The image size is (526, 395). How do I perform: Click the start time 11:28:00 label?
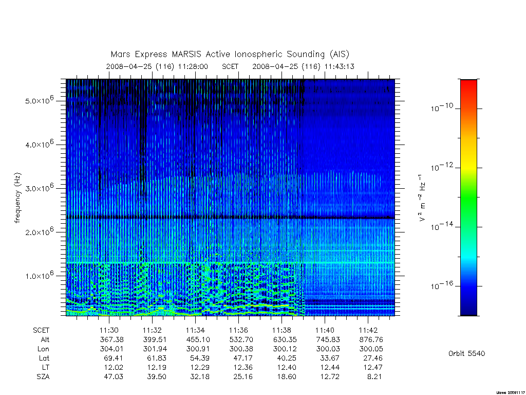pos(193,66)
